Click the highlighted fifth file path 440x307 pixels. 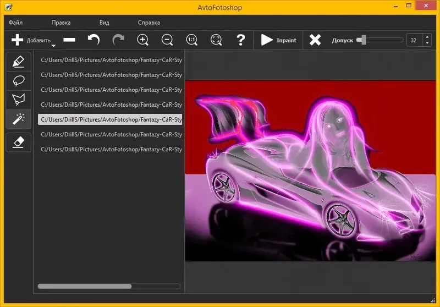[110, 119]
